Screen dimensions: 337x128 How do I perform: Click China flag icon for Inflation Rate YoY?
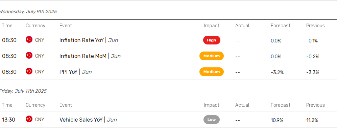coord(29,40)
